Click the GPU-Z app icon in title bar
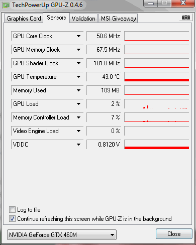Viewport: 196px width, 245px height. (6, 6)
